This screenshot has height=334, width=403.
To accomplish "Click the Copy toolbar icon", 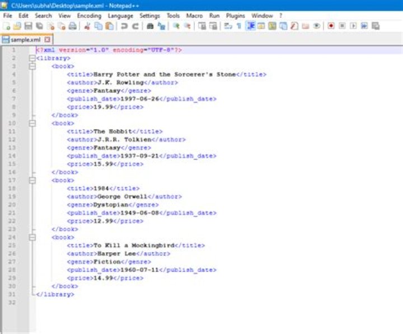I will [x=99, y=26].
